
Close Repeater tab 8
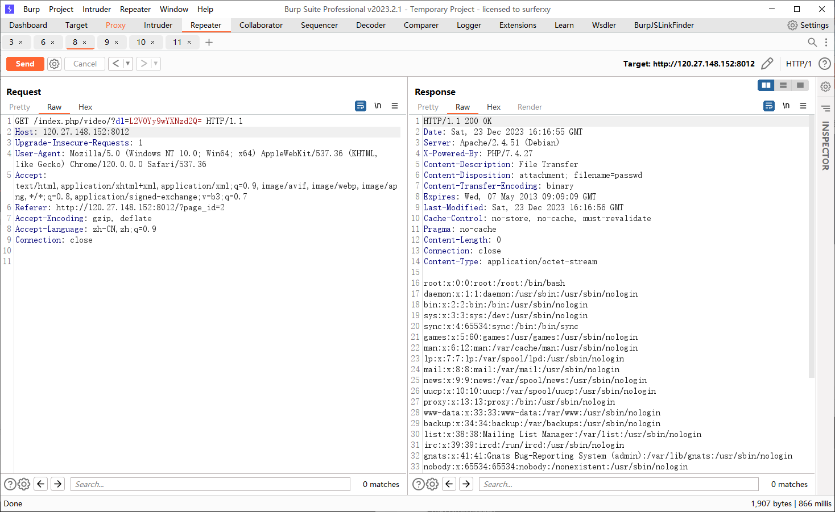(85, 43)
